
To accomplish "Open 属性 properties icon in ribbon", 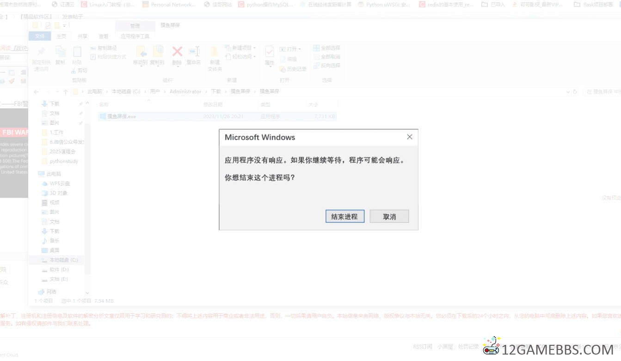I will tap(270, 52).
